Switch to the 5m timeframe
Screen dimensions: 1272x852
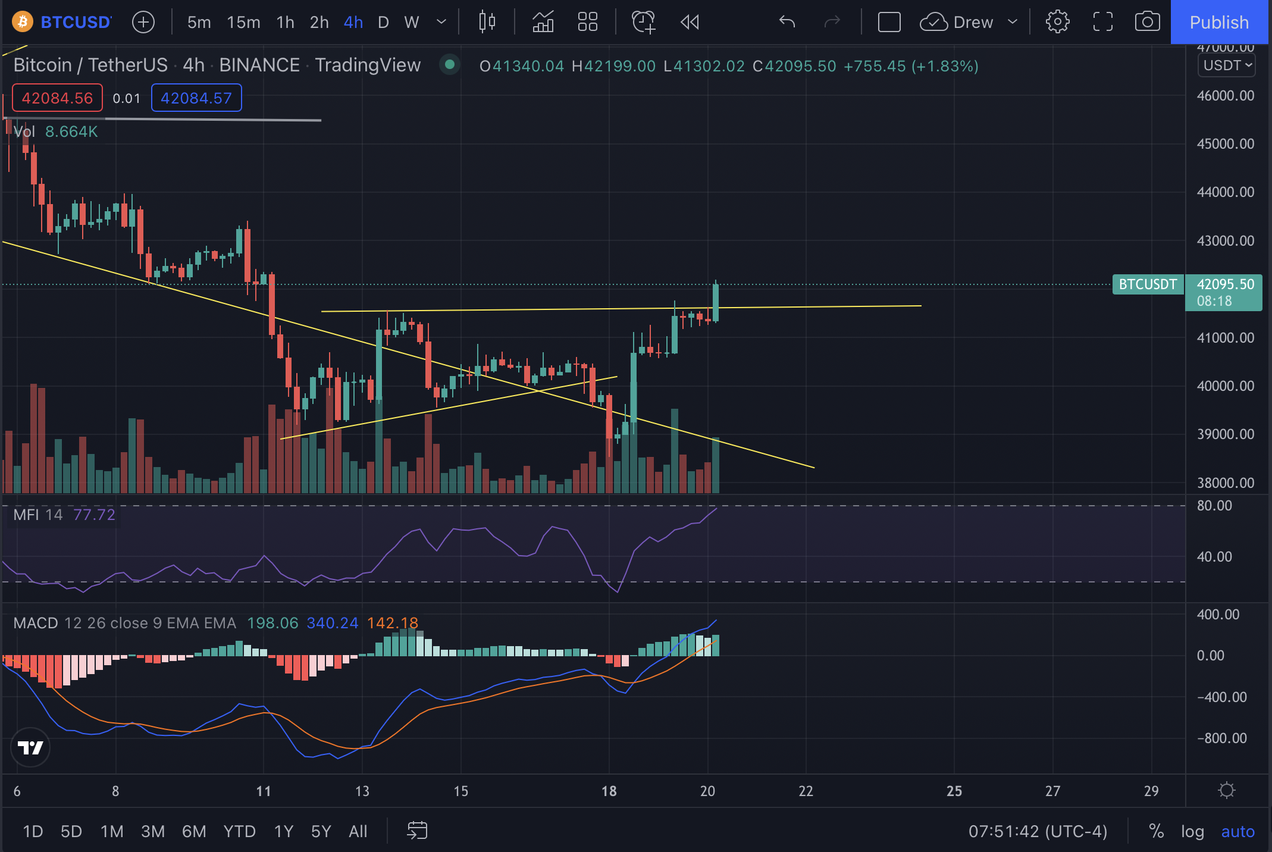(199, 22)
